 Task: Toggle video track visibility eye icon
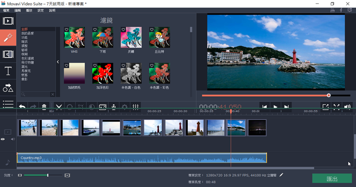click(3, 139)
